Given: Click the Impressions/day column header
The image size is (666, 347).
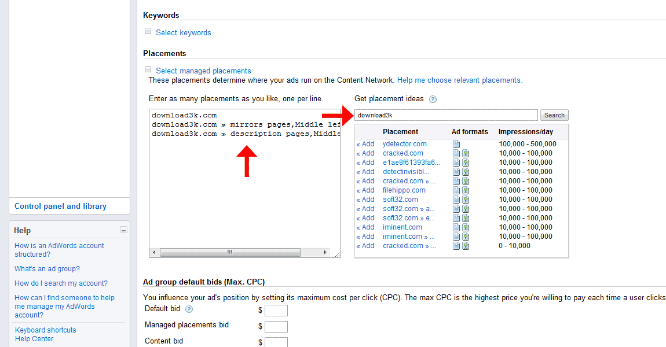Looking at the screenshot, I should coord(526,132).
